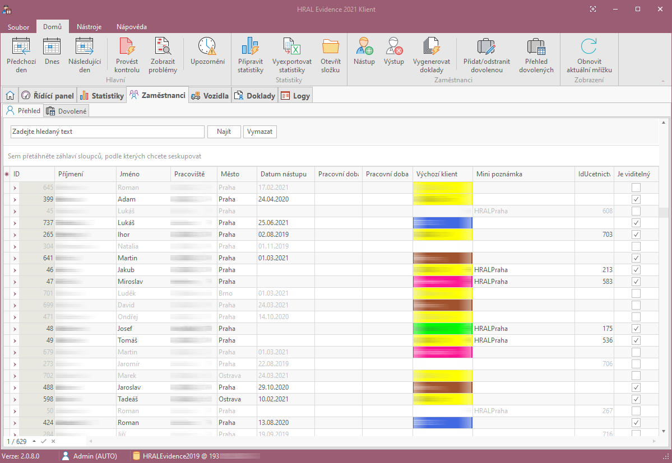Expand row 488 Jaroslav details
This screenshot has width=672, height=463.
tap(15, 387)
